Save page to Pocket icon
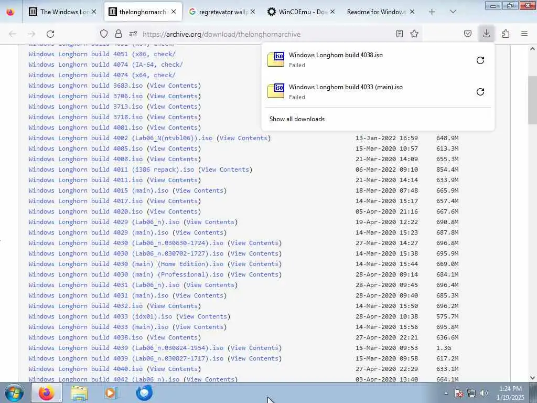 [x=468, y=34]
